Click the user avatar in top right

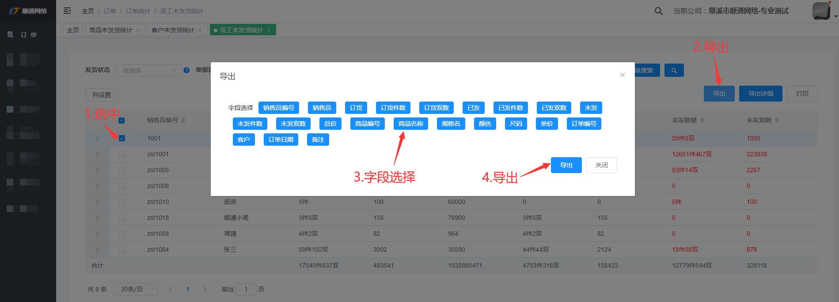821,11
